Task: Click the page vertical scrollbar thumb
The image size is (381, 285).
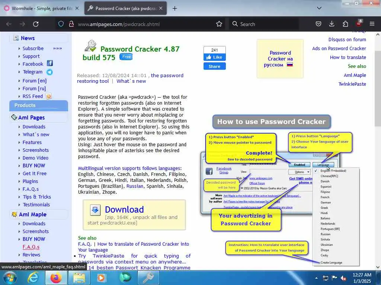Action: (x=377, y=88)
